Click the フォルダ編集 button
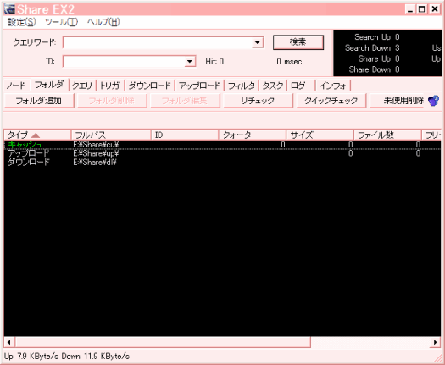Viewport: 445px width, 365px height. (185, 101)
